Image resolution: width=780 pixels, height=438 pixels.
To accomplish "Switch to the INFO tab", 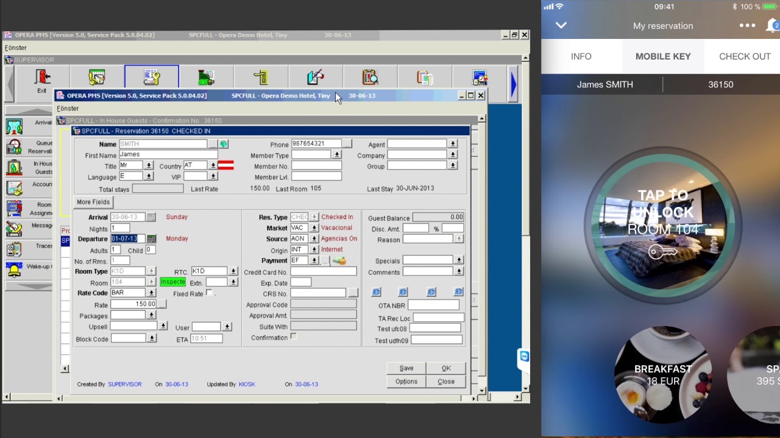I will tap(581, 56).
